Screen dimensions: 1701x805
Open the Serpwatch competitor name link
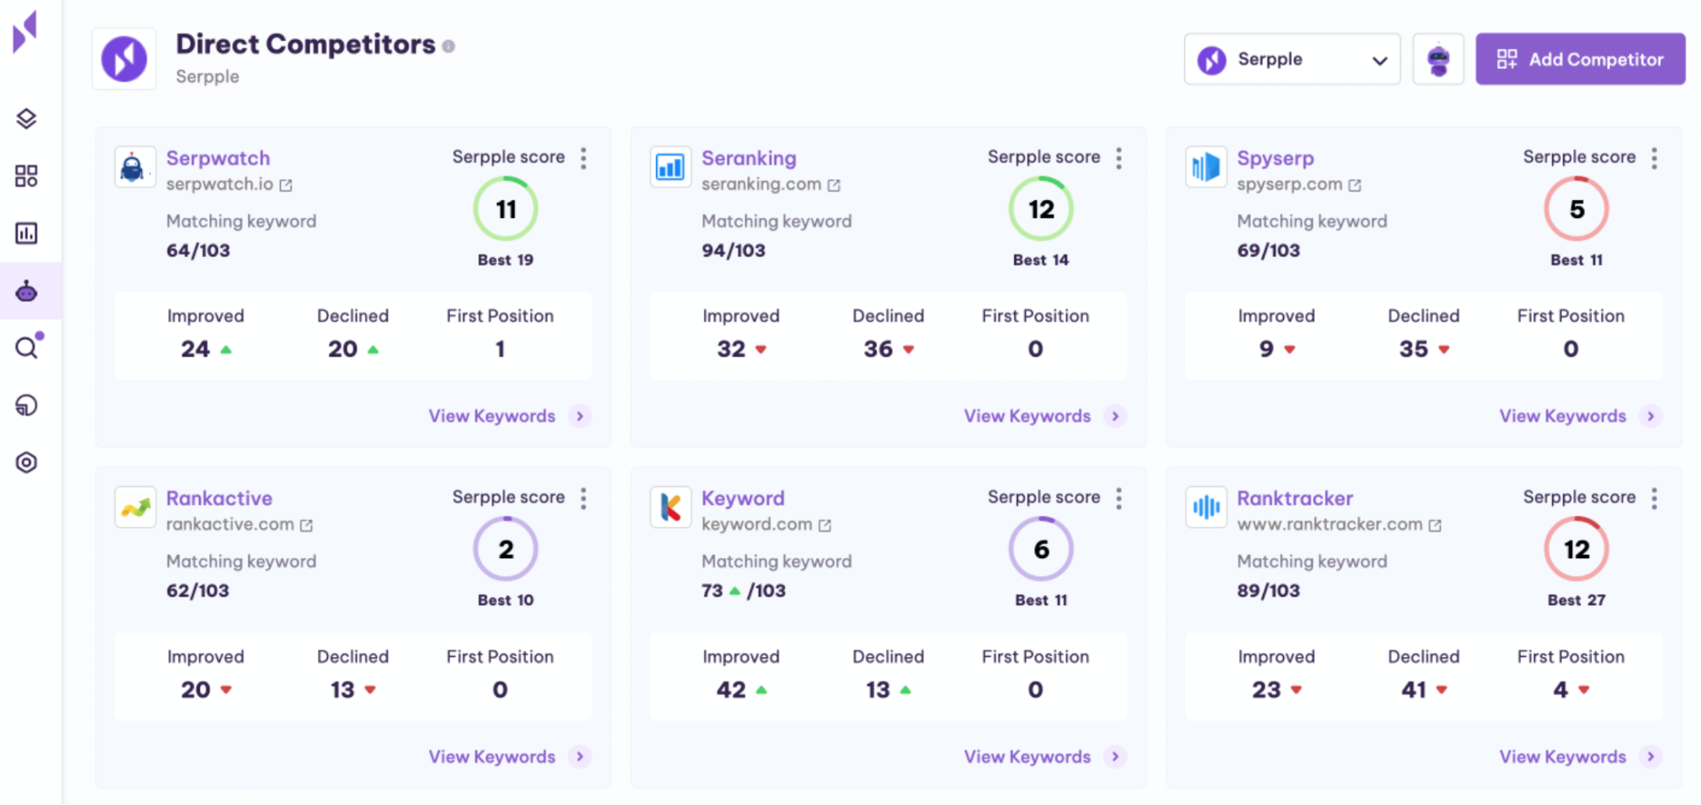click(218, 158)
